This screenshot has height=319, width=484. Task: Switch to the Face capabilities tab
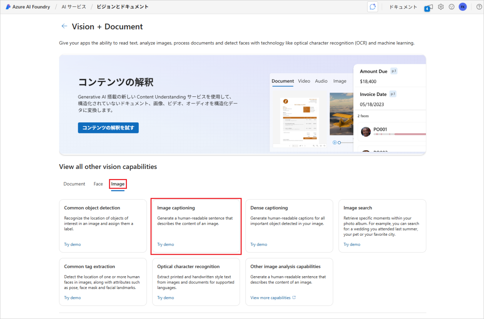(98, 184)
